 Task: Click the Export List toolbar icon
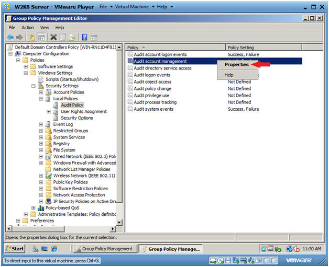[72, 38]
